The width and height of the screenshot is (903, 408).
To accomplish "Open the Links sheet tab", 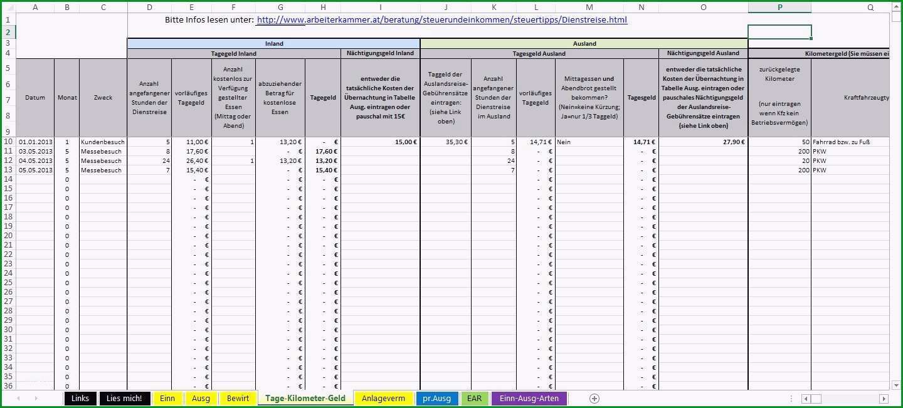I will coord(80,399).
